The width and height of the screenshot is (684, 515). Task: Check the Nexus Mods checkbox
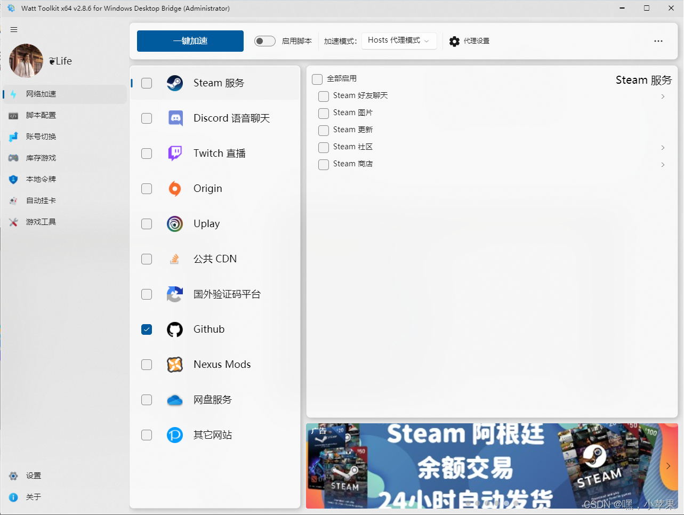(x=147, y=365)
